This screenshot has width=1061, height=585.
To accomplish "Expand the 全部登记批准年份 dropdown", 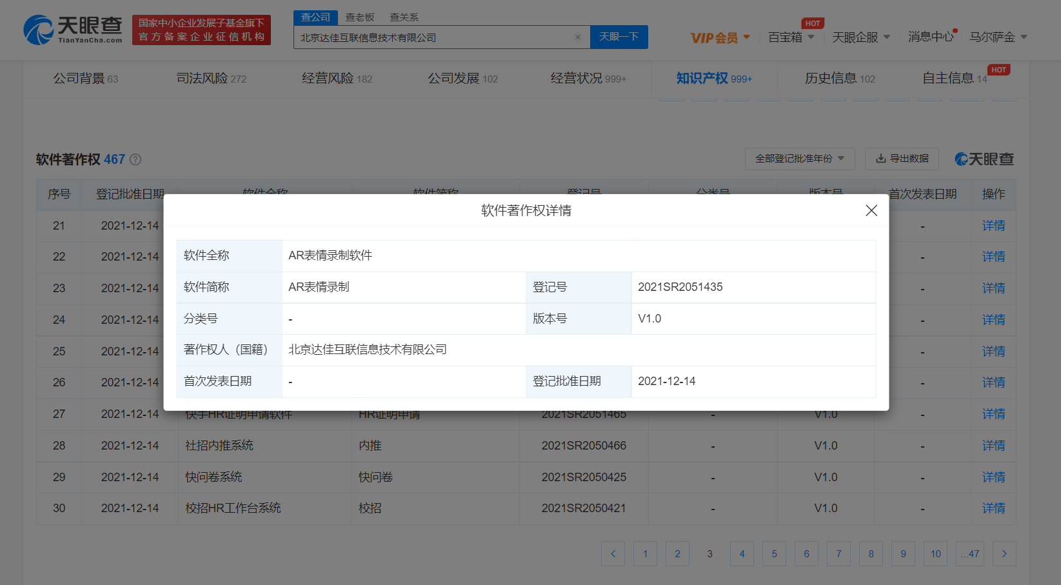I will tap(799, 159).
